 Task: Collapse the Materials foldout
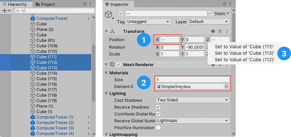pos(106,73)
